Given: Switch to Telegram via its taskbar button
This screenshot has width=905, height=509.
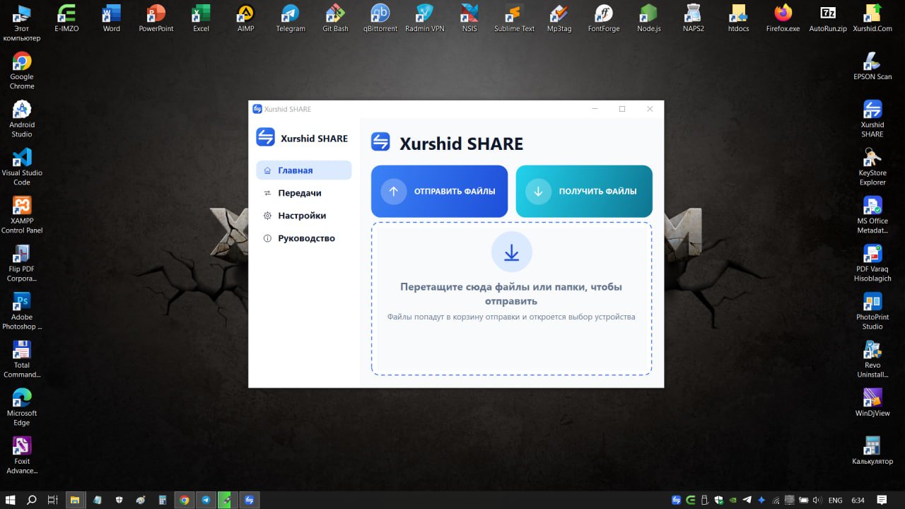Looking at the screenshot, I should pyautogui.click(x=206, y=500).
